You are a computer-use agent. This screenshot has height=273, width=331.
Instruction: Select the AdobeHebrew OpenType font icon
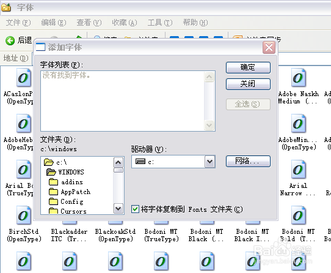point(24,124)
